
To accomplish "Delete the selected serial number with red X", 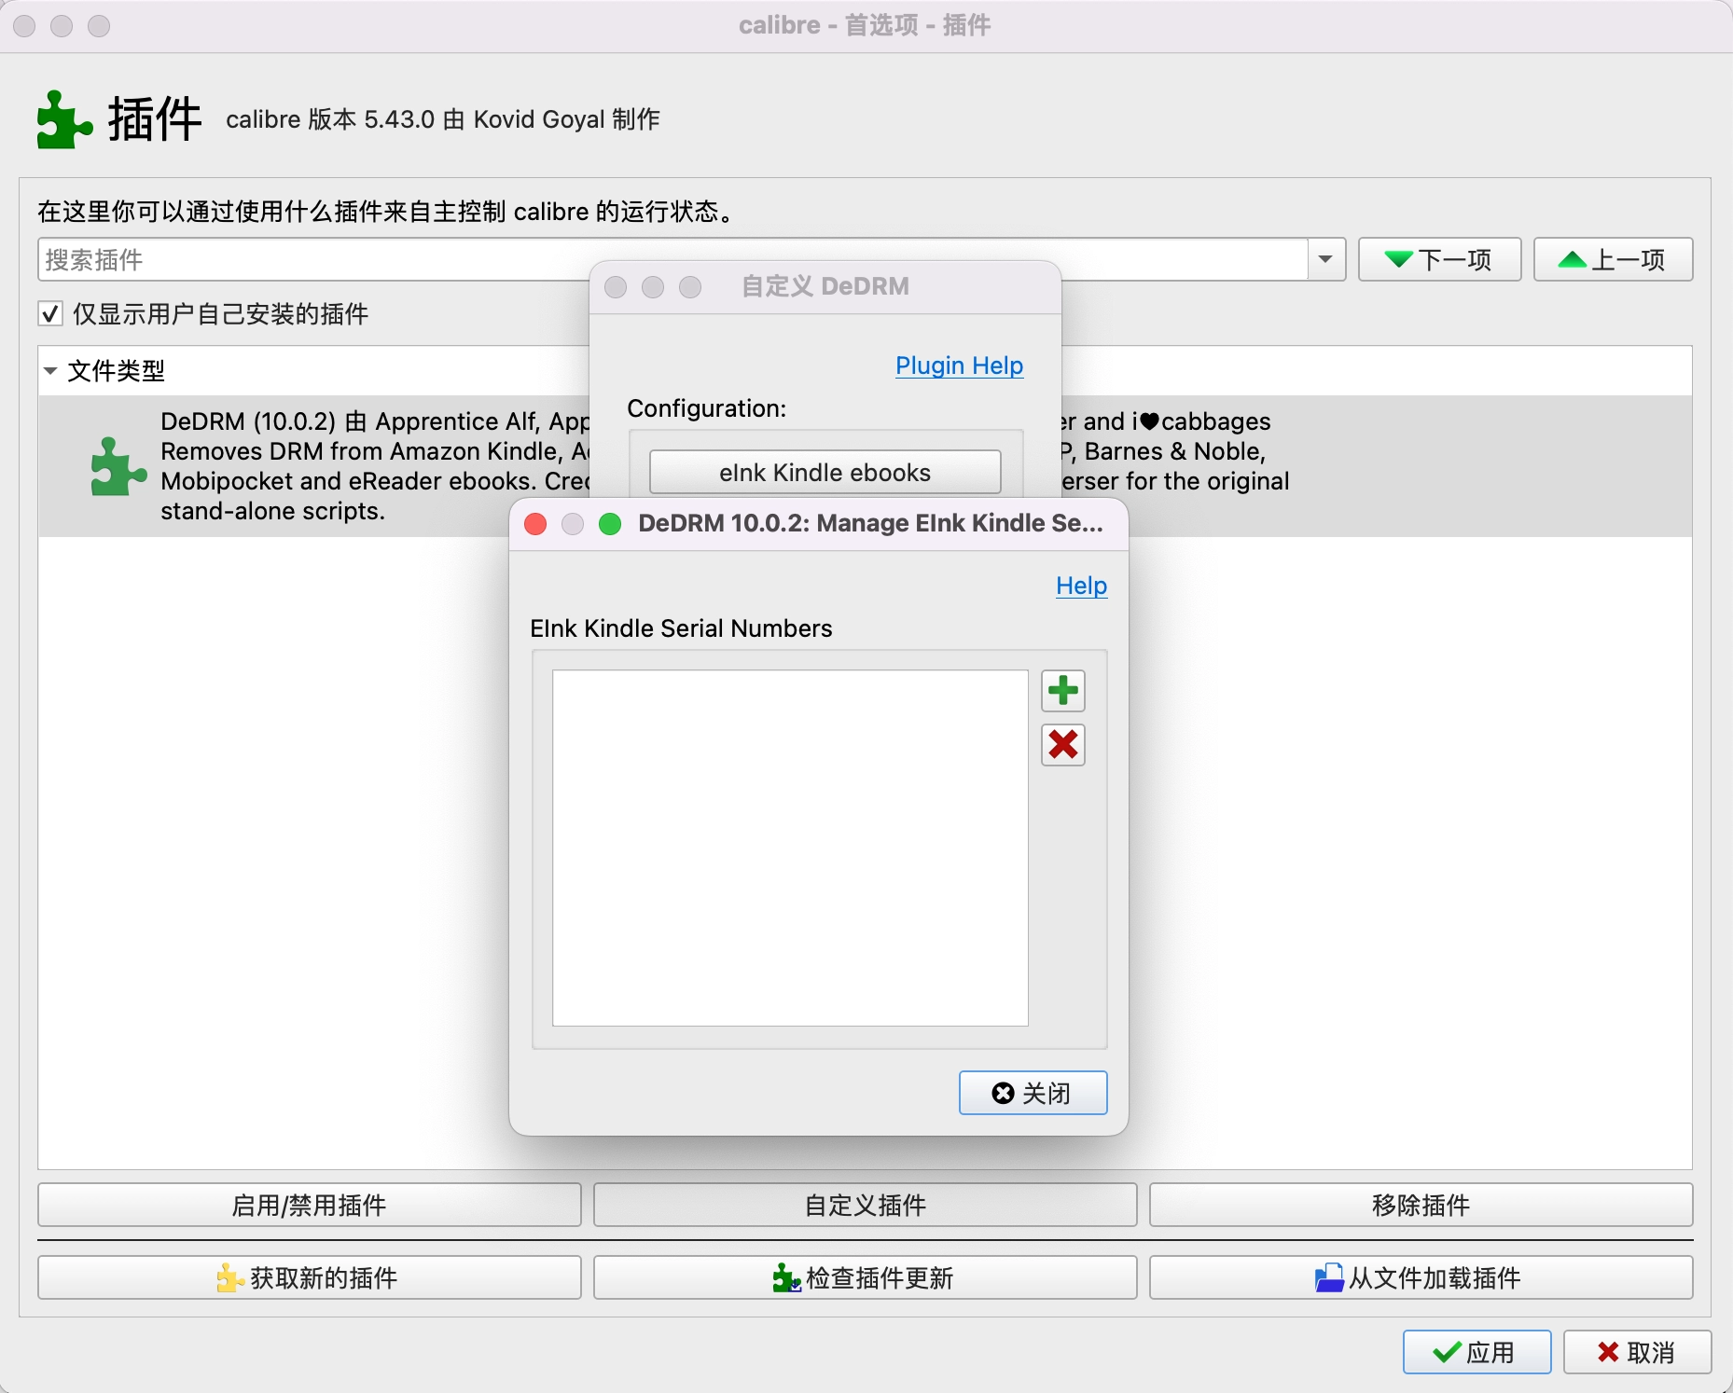I will tap(1062, 745).
